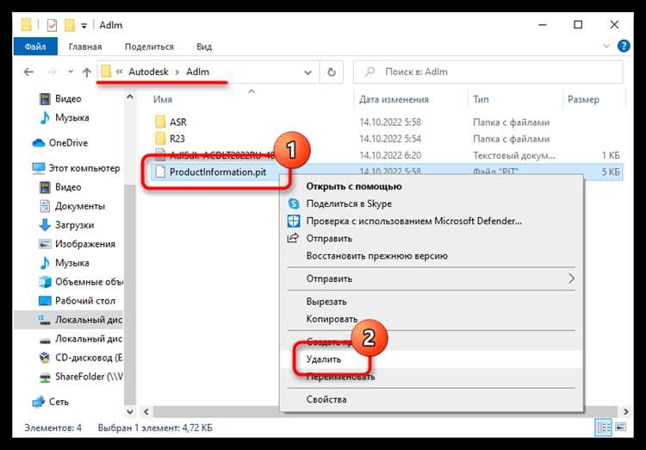This screenshot has width=646, height=450.
Task: Click the Skype icon in context menu
Action: coord(294,203)
